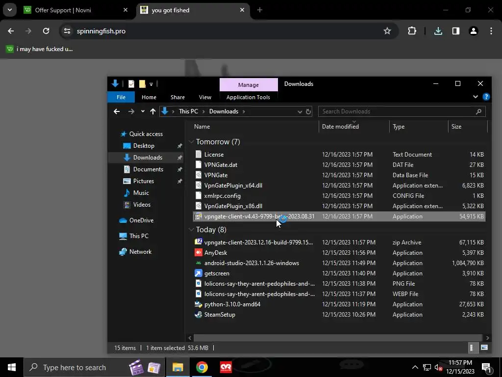
Task: Open the Chrome profile avatar
Action: click(474, 31)
